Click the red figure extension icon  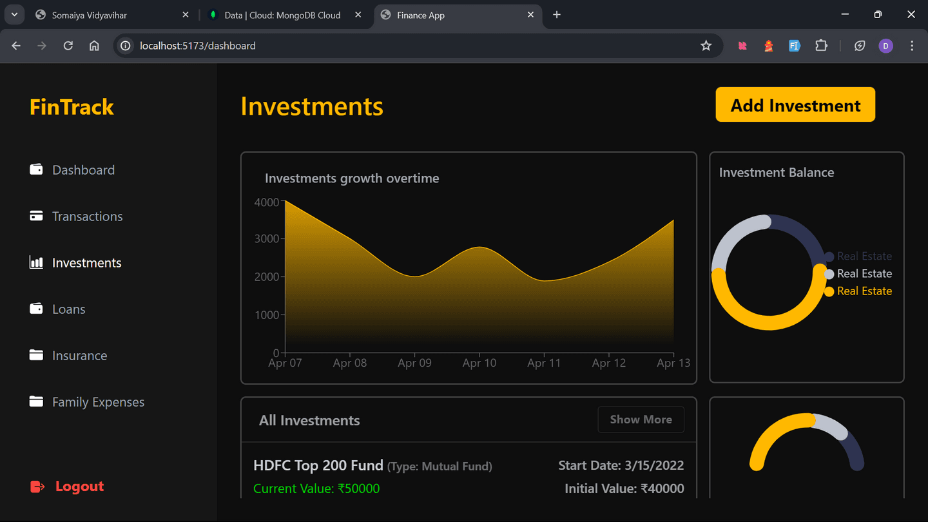(x=768, y=46)
